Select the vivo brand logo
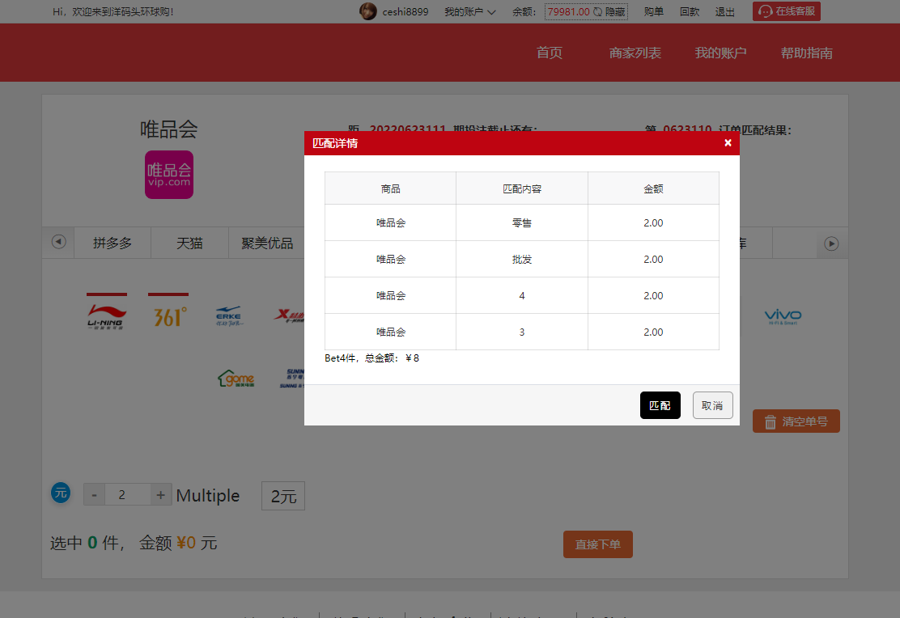 tap(783, 316)
